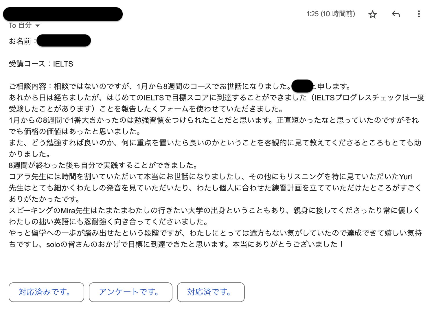
Task: Expand recipient details arrow beside 自分
Action: coord(38,26)
